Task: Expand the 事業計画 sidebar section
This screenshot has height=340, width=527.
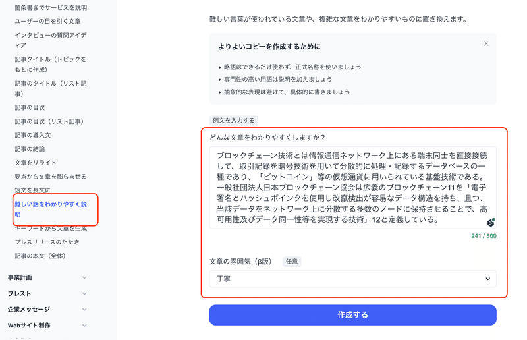Action: (47, 277)
